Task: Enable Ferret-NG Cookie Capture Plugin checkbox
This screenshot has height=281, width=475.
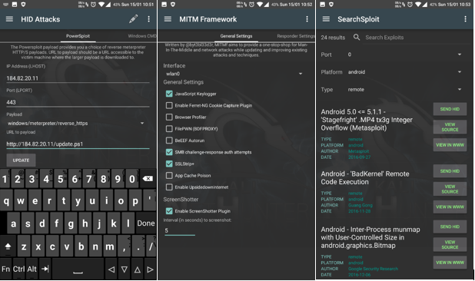Action: (x=169, y=105)
